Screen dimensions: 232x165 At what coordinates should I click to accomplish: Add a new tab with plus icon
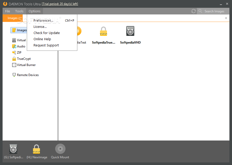226,18
